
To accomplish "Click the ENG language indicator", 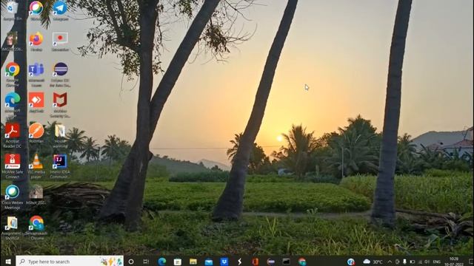I will pyautogui.click(x=436, y=262).
